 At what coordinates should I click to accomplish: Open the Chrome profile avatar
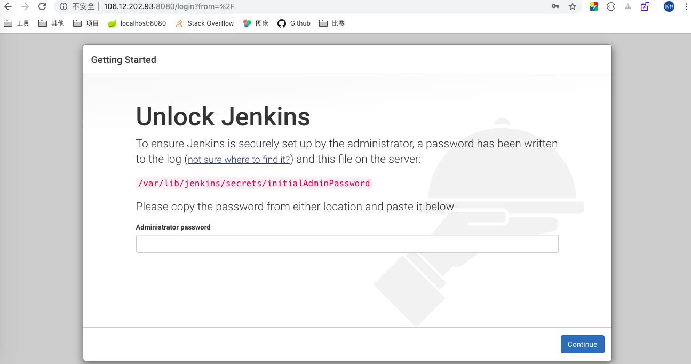click(x=669, y=7)
